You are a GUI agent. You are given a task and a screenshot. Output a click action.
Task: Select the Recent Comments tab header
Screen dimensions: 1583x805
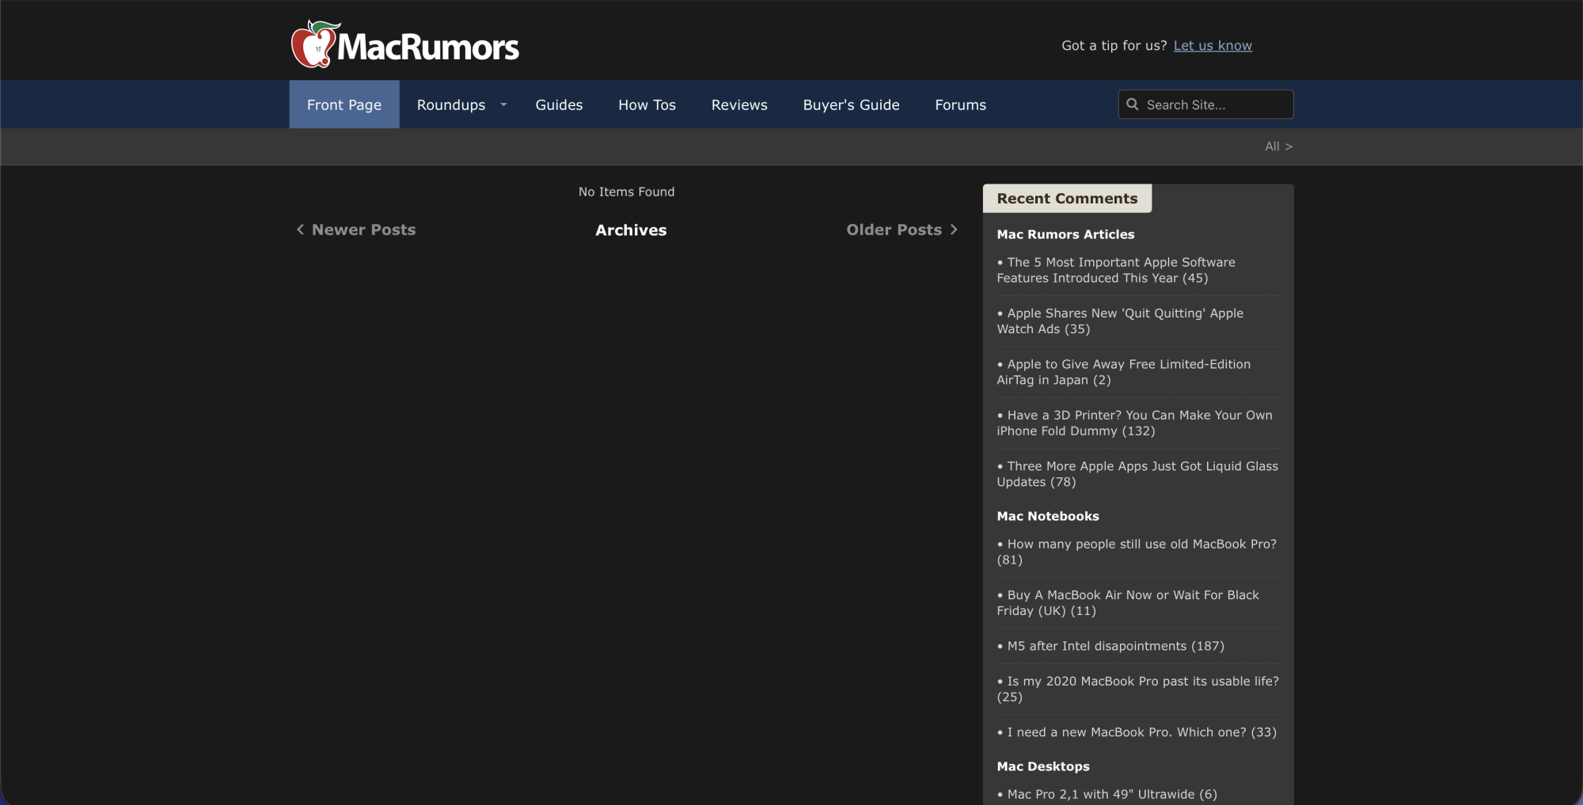coord(1067,199)
